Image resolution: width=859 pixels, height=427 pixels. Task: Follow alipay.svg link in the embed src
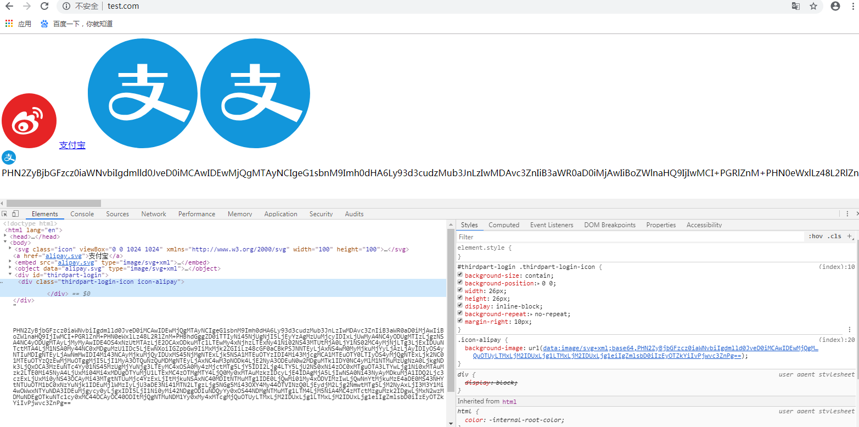[76, 262]
